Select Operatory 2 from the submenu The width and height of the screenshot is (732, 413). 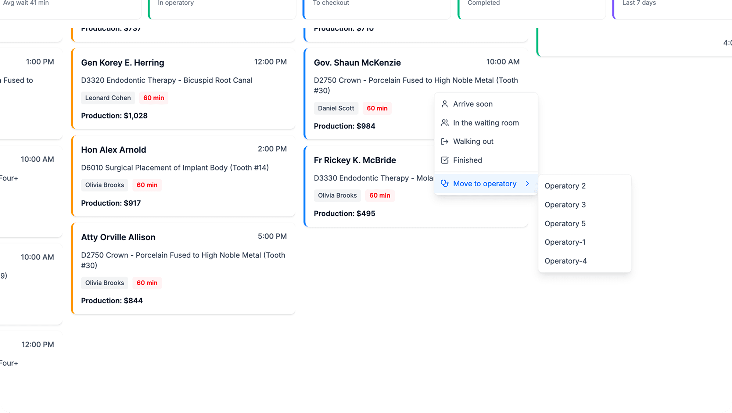pos(565,186)
